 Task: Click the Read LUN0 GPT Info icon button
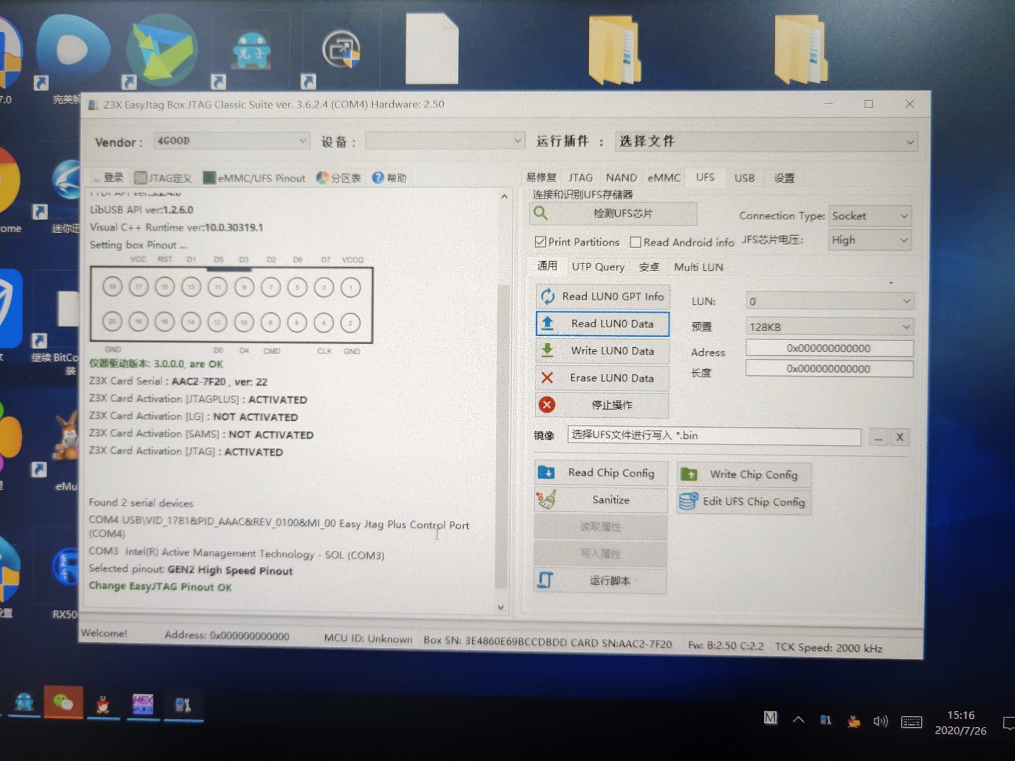point(547,296)
